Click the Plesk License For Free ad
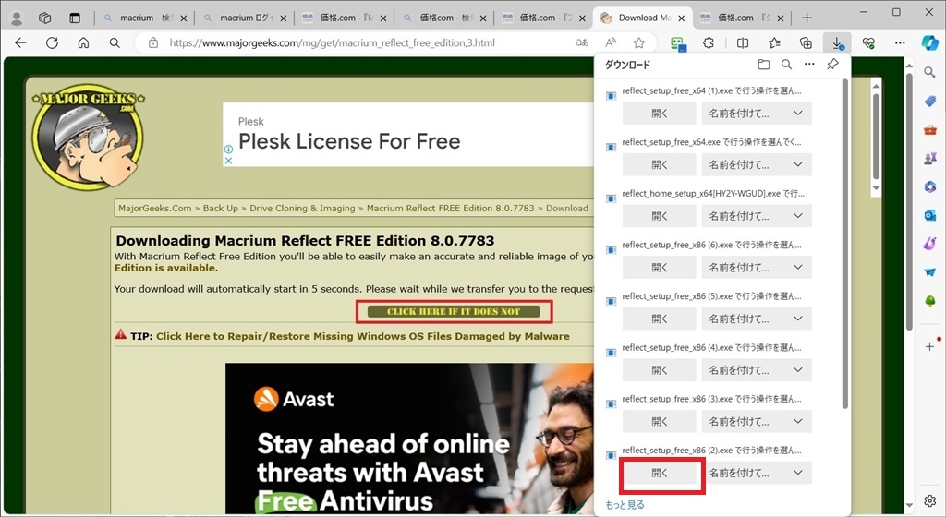Image resolution: width=946 pixels, height=517 pixels. pos(408,135)
